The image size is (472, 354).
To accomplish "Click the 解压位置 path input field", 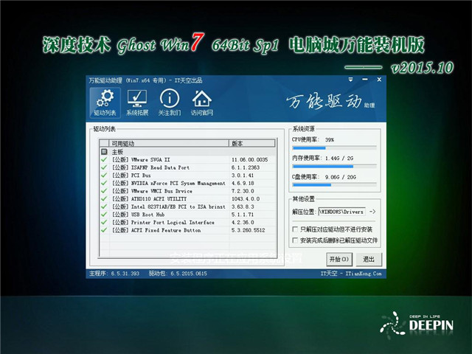I will (x=342, y=212).
